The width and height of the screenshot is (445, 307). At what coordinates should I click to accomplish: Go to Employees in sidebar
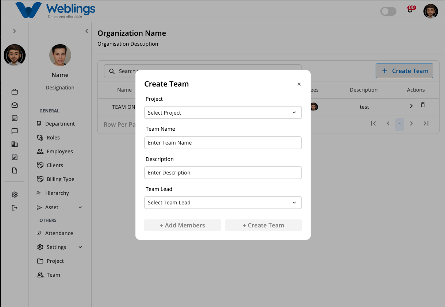click(55, 151)
